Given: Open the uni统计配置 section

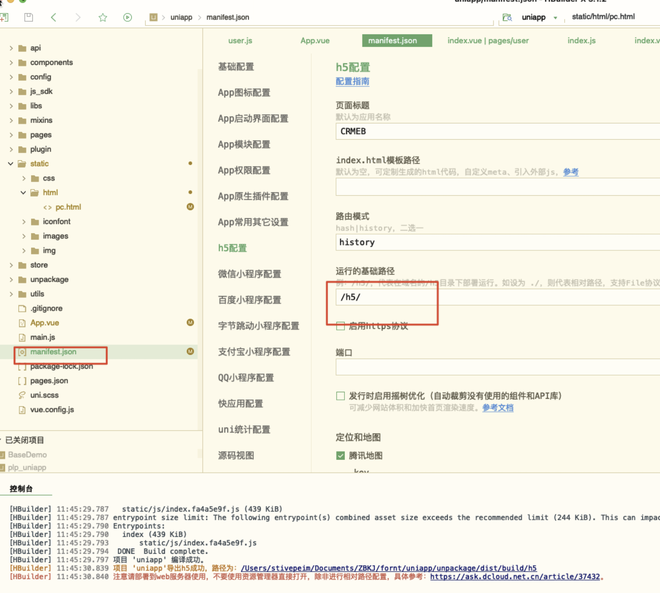Looking at the screenshot, I should [x=244, y=429].
